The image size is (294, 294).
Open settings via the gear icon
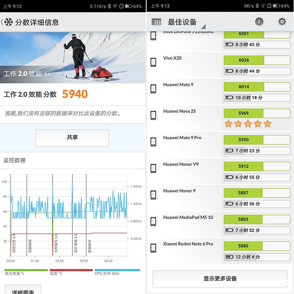click(282, 22)
